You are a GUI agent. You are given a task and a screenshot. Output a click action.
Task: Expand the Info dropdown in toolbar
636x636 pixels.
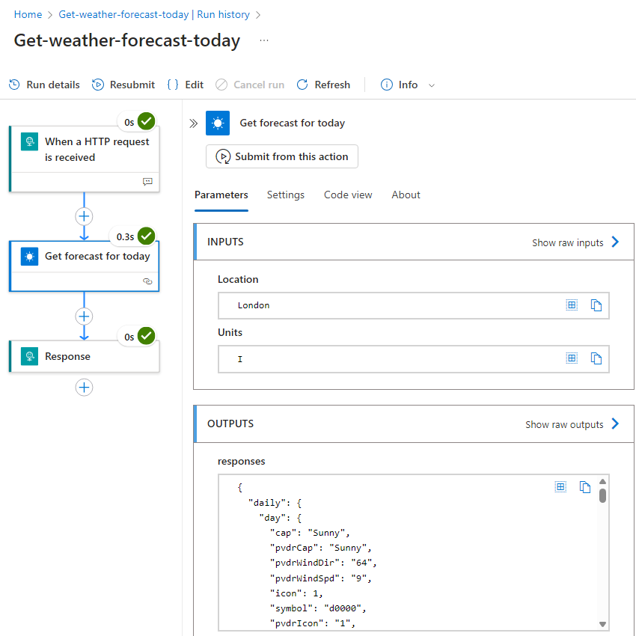click(x=432, y=85)
